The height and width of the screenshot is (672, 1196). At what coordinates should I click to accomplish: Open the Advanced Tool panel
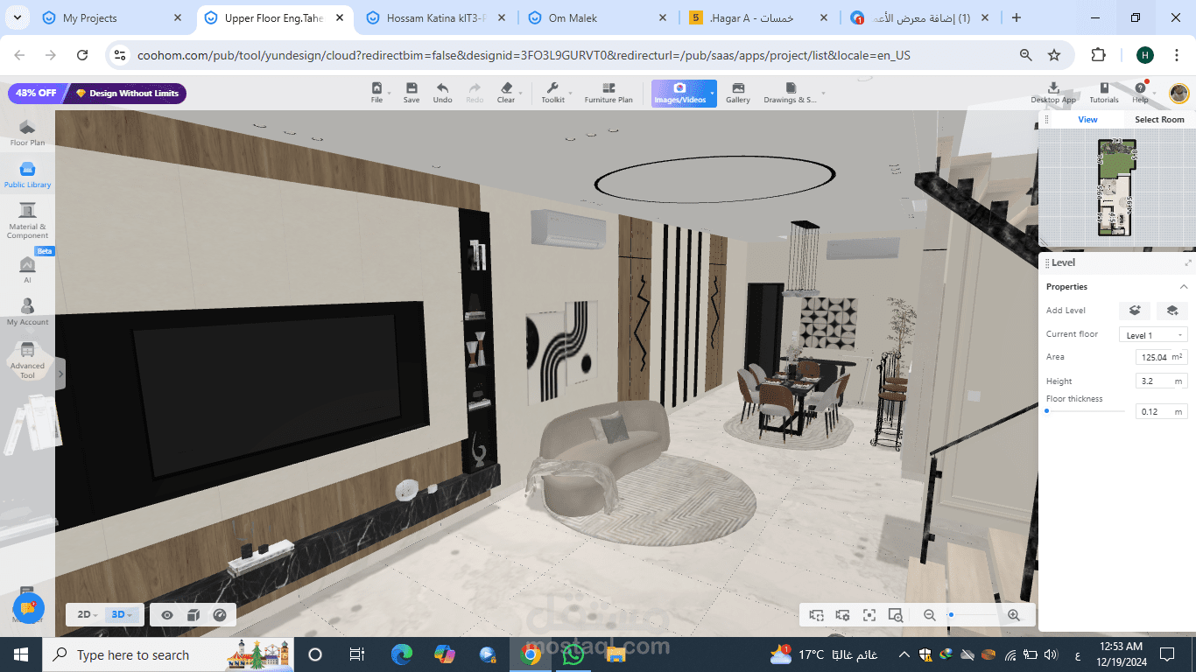(x=27, y=360)
